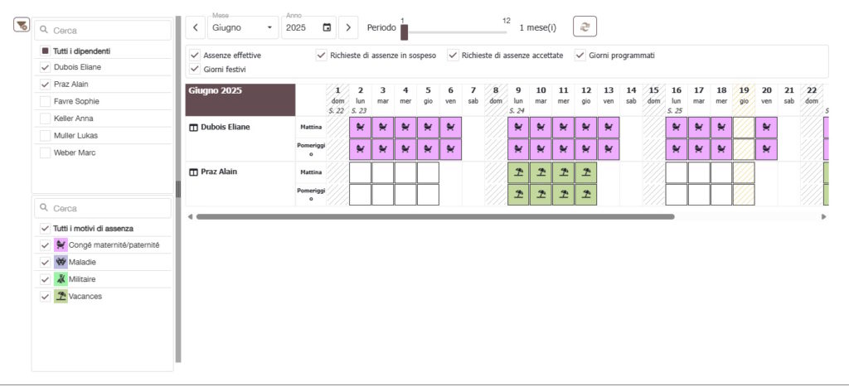Click the filter icon at top left
The image size is (849, 387).
point(21,25)
